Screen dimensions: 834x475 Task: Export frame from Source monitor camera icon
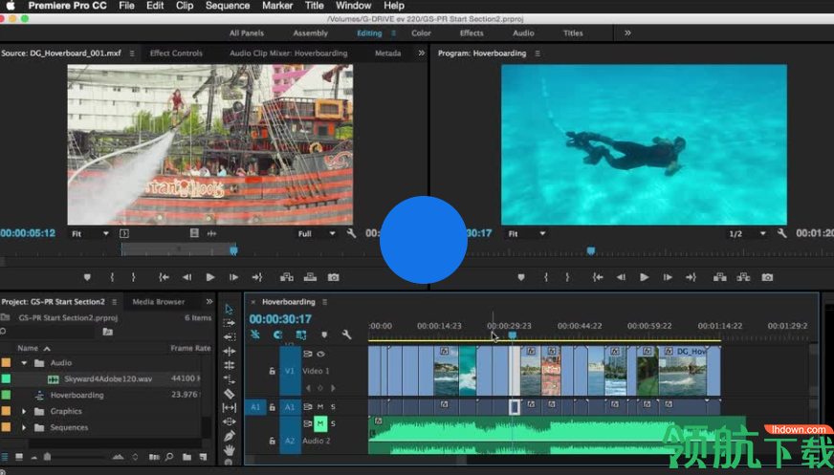(x=334, y=277)
